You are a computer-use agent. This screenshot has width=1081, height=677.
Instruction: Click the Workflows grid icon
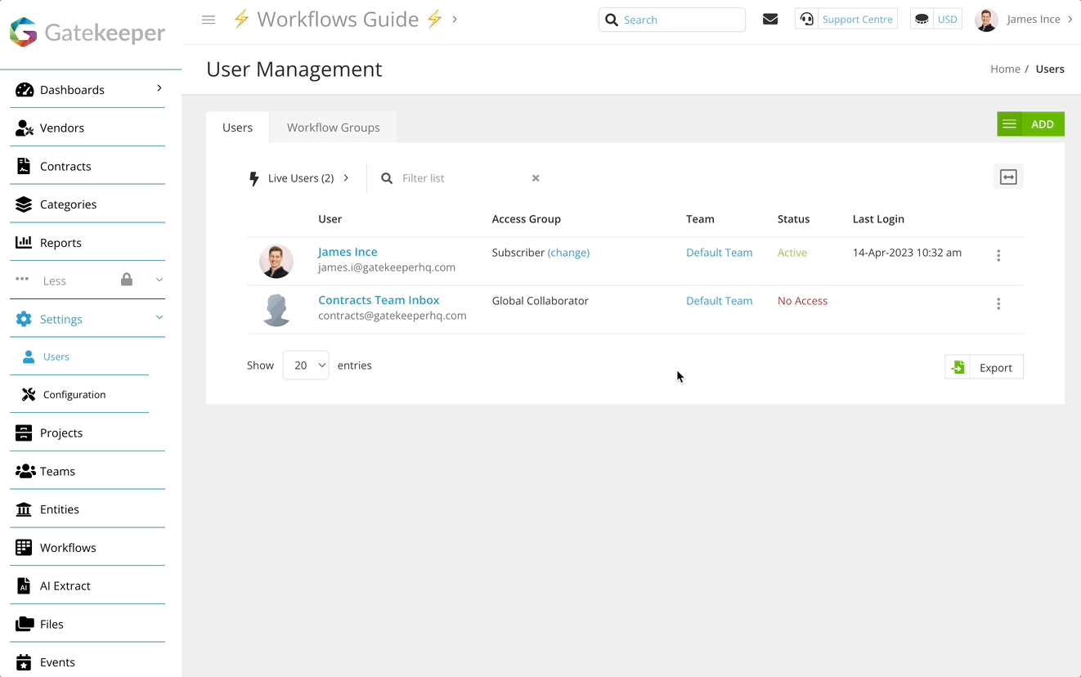(24, 548)
